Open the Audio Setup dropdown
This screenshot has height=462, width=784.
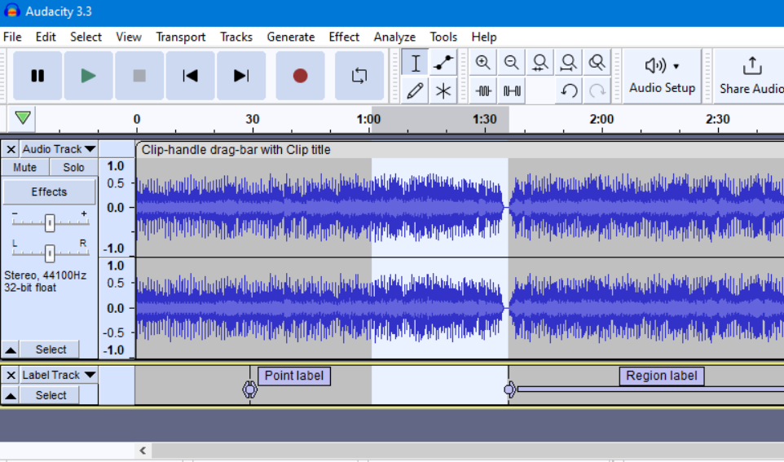tap(662, 76)
